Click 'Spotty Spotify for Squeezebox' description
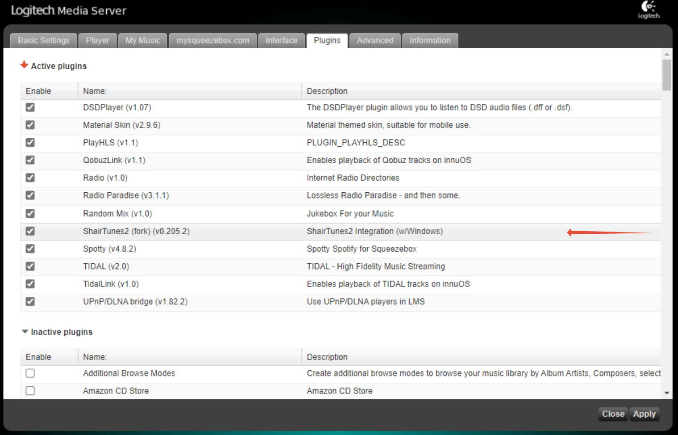 click(362, 249)
